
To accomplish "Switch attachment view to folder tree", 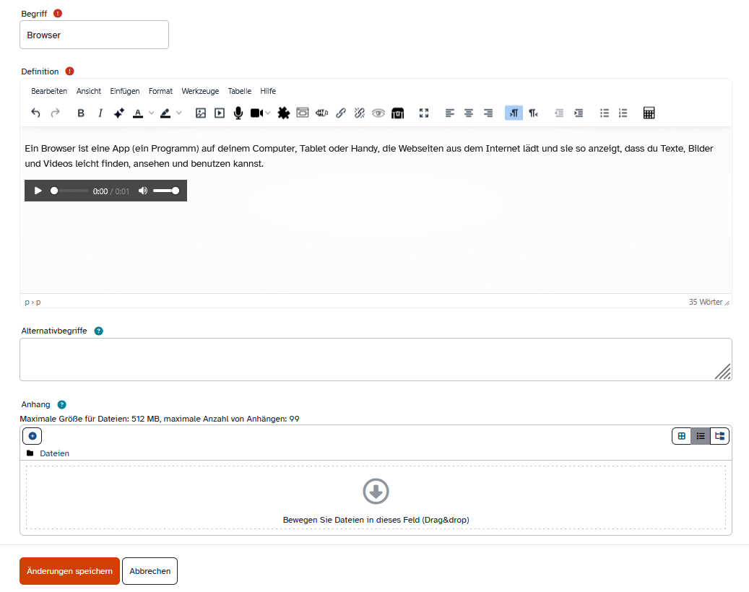I will point(719,436).
